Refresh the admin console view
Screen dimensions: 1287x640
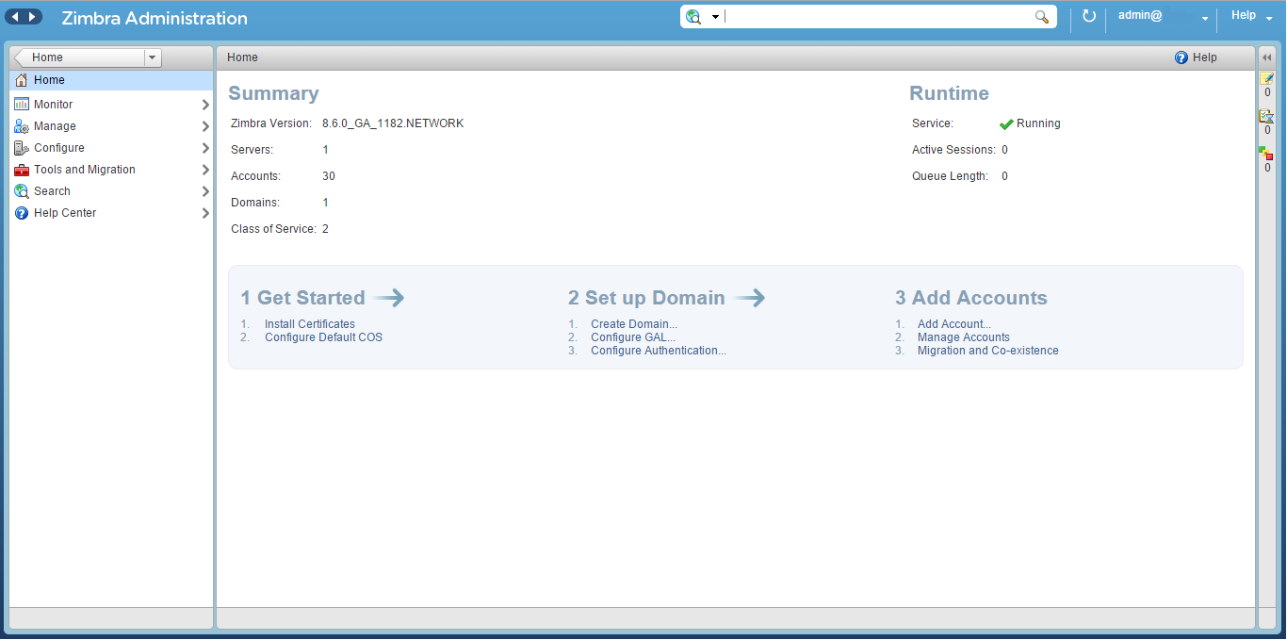coord(1089,16)
